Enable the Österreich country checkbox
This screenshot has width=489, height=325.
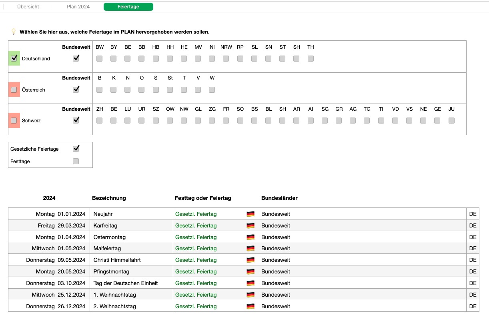click(14, 90)
